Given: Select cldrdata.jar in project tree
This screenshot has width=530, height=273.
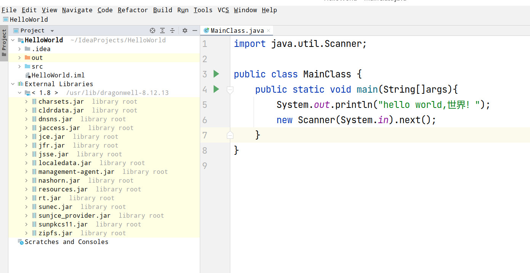Looking at the screenshot, I should point(61,110).
